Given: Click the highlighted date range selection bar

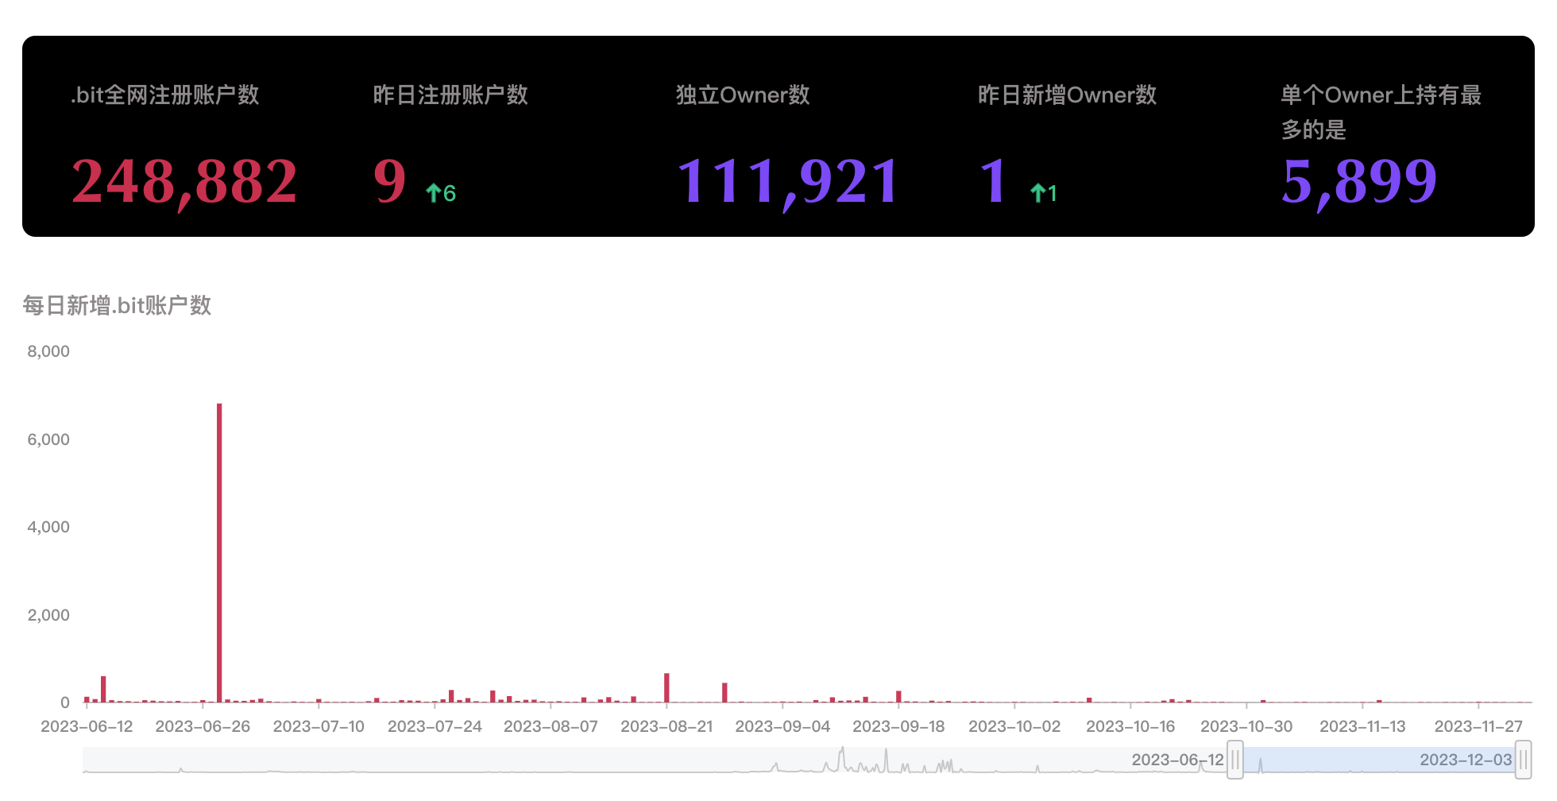Looking at the screenshot, I should (x=1379, y=760).
